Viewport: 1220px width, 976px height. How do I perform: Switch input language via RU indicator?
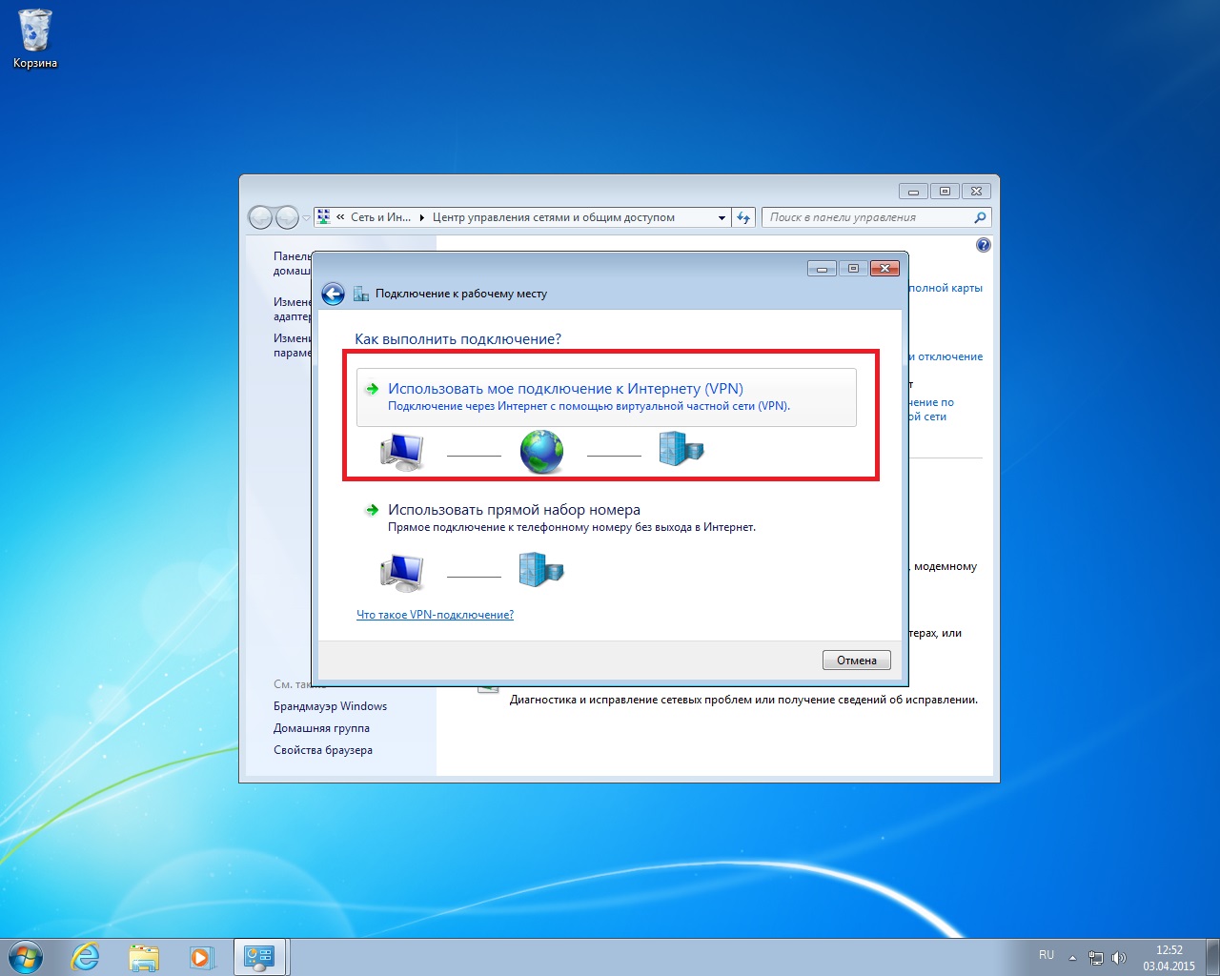(1047, 955)
